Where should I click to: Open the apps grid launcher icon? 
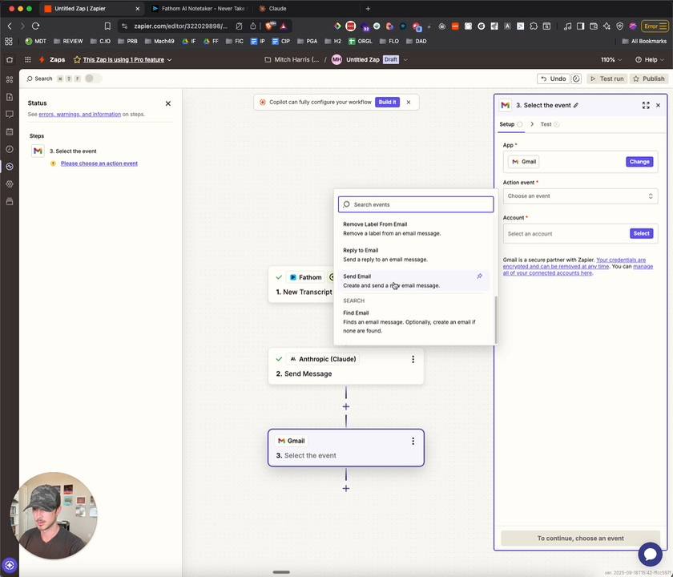(x=28, y=59)
